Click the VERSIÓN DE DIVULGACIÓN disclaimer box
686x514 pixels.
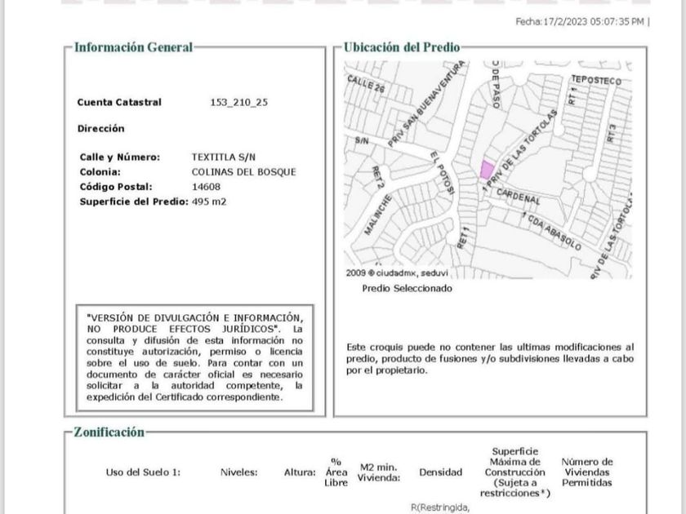pyautogui.click(x=194, y=357)
